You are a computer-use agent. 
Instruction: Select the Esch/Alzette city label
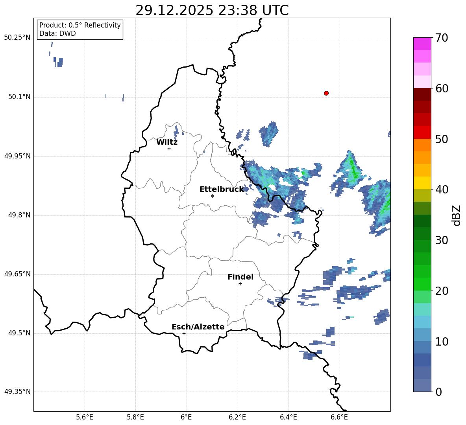198,327
